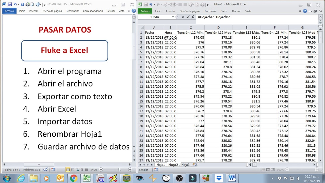Minimize the Excel ribbon chevron
This screenshot has height=183, width=325.
(x=300, y=11)
